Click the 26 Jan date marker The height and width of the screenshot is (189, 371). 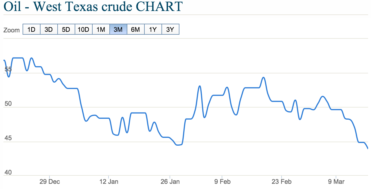coord(170,182)
